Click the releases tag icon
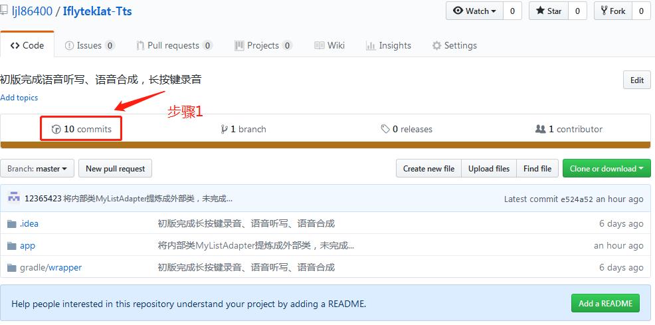655x325 pixels. click(385, 129)
